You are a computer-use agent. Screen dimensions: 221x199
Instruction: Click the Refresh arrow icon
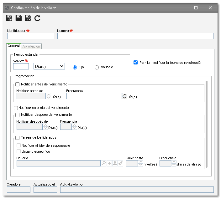pyautogui.click(x=37, y=18)
